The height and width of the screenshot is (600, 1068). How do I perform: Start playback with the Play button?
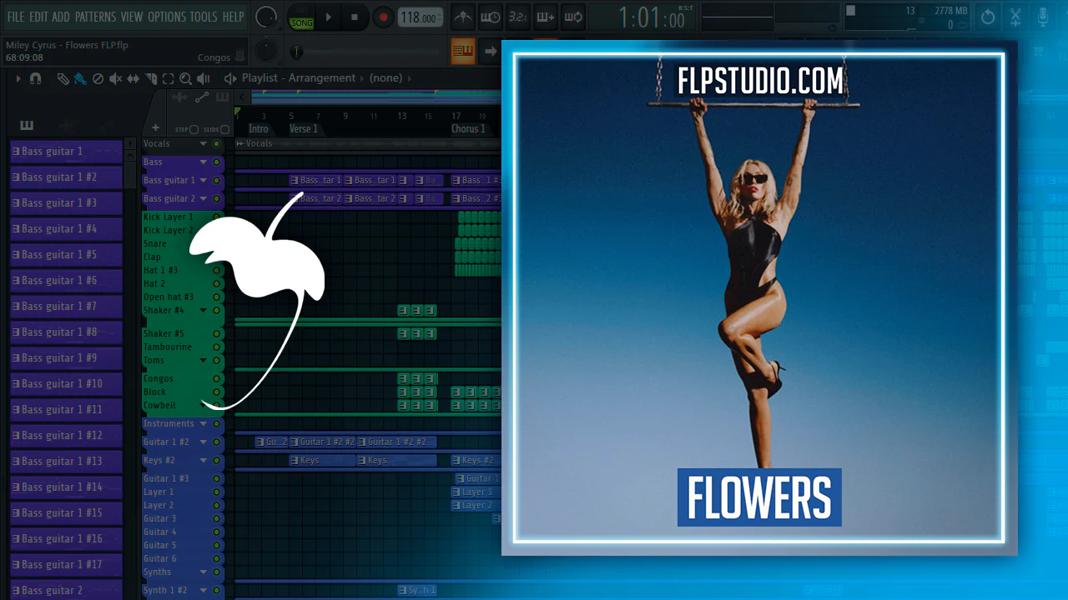(x=328, y=17)
